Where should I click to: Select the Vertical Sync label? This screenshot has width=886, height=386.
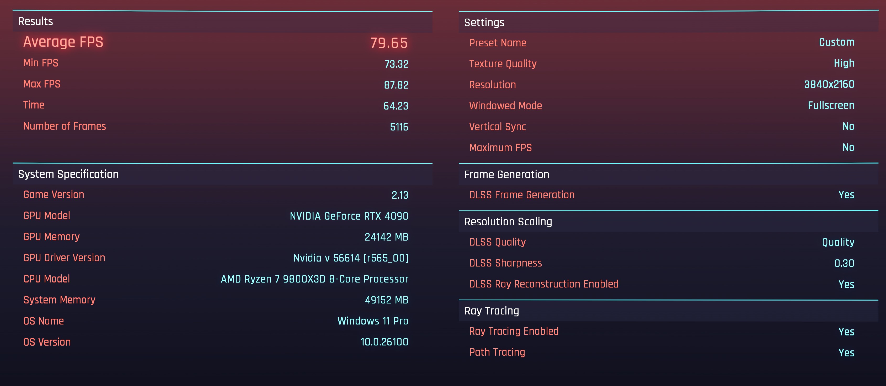(x=498, y=127)
